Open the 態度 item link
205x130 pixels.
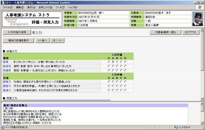point(6,62)
